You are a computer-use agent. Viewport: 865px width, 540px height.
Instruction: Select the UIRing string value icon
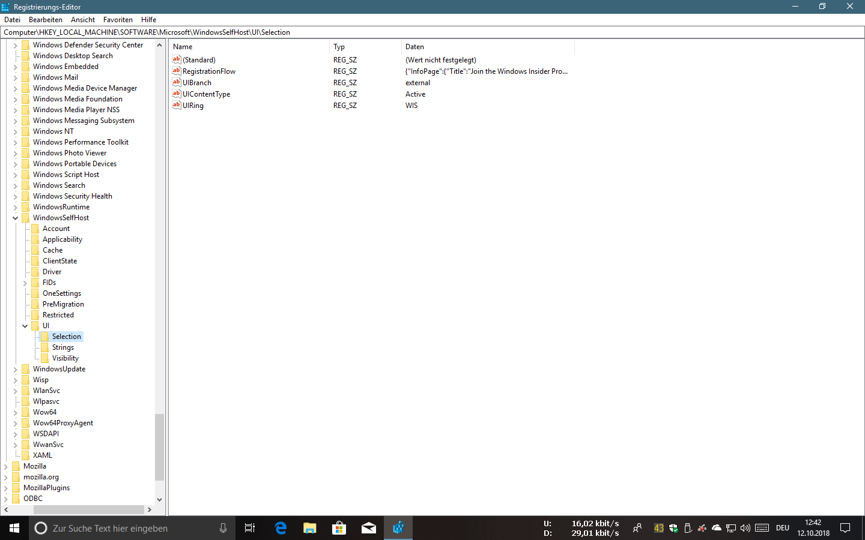coord(177,105)
